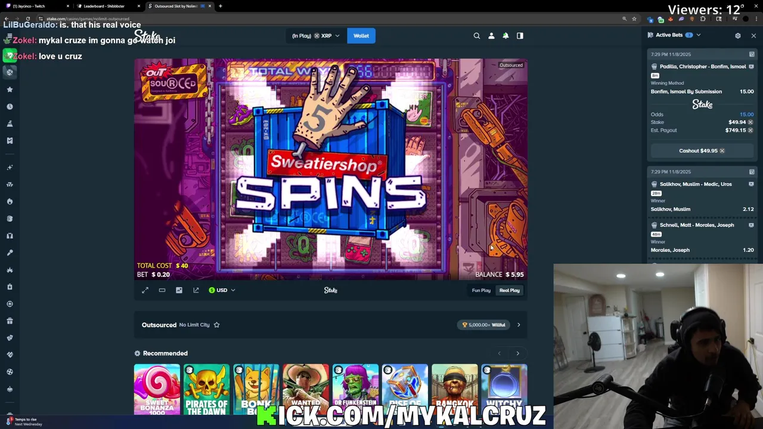763x429 pixels.
Task: Select the odds value 15.00
Action: [746, 114]
